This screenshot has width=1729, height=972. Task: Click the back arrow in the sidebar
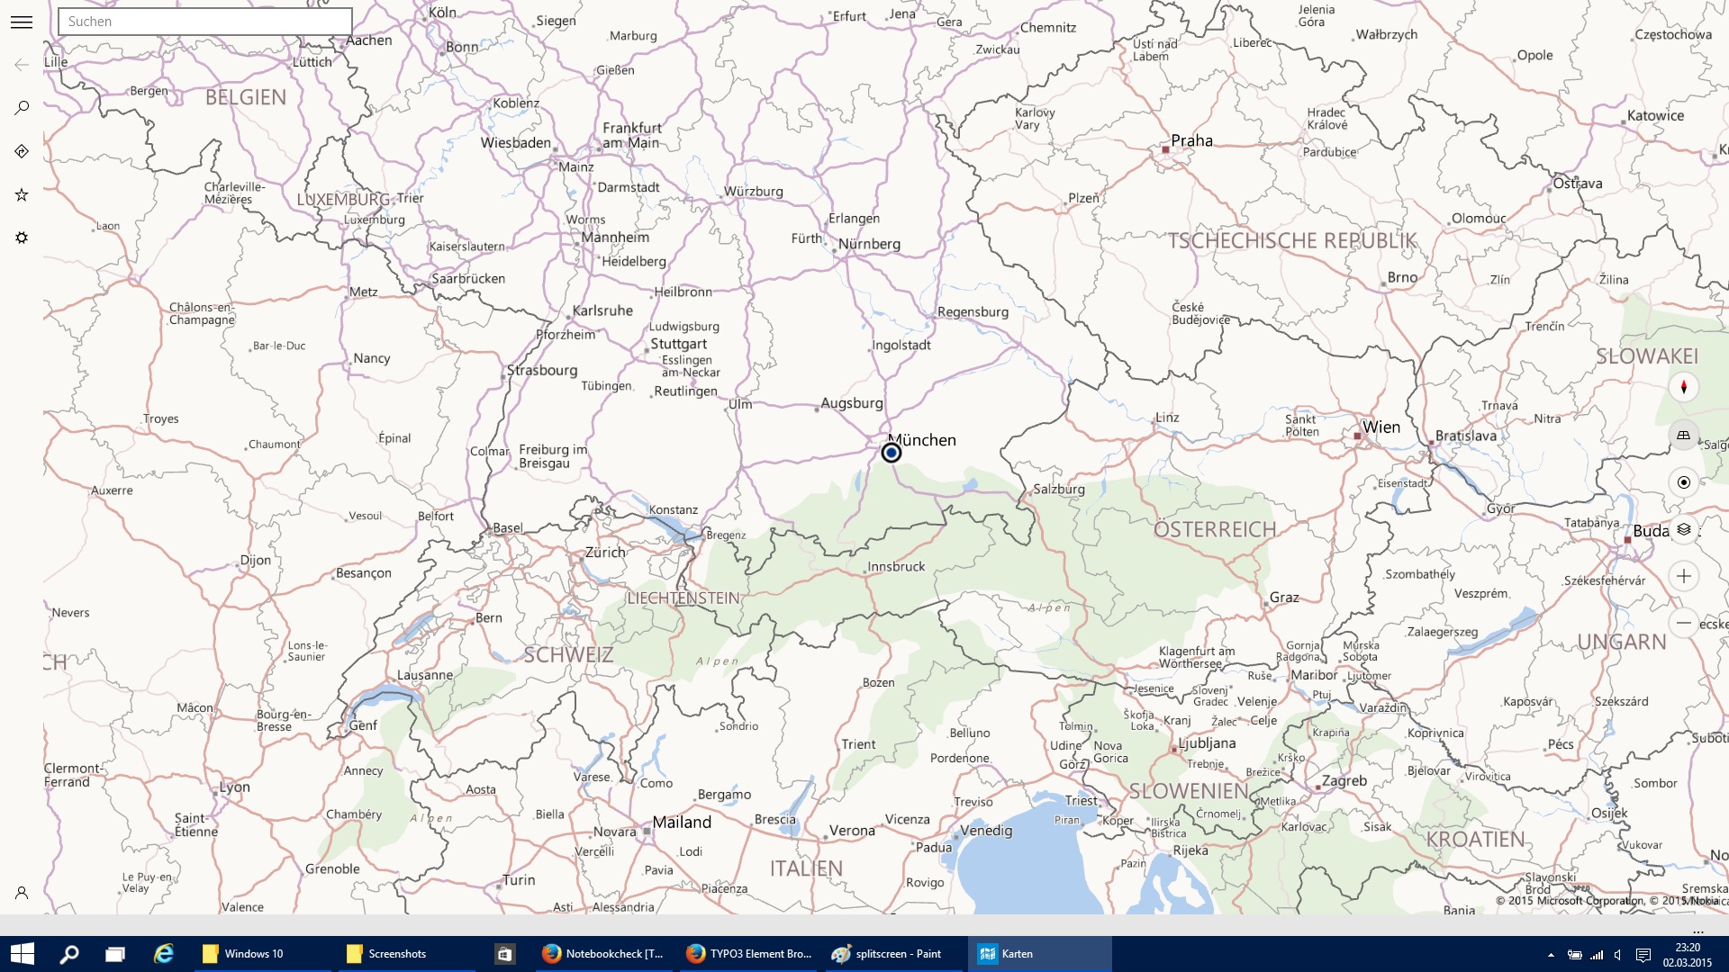pos(22,65)
